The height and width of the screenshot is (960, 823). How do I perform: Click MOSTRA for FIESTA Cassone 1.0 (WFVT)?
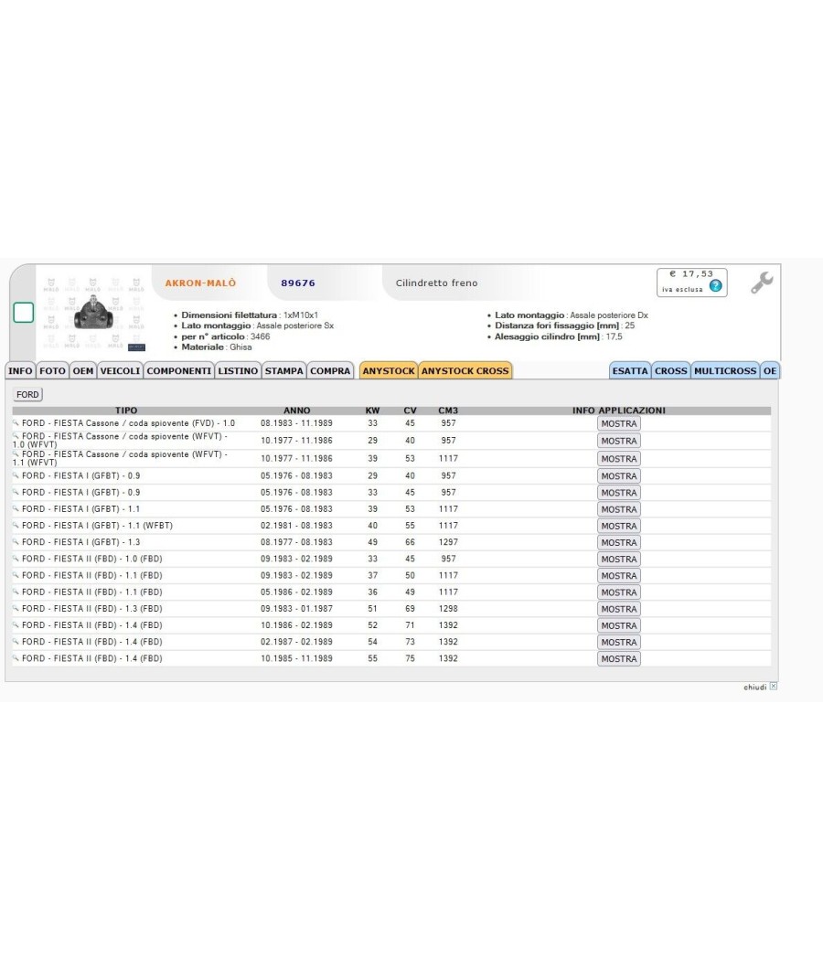(x=618, y=441)
